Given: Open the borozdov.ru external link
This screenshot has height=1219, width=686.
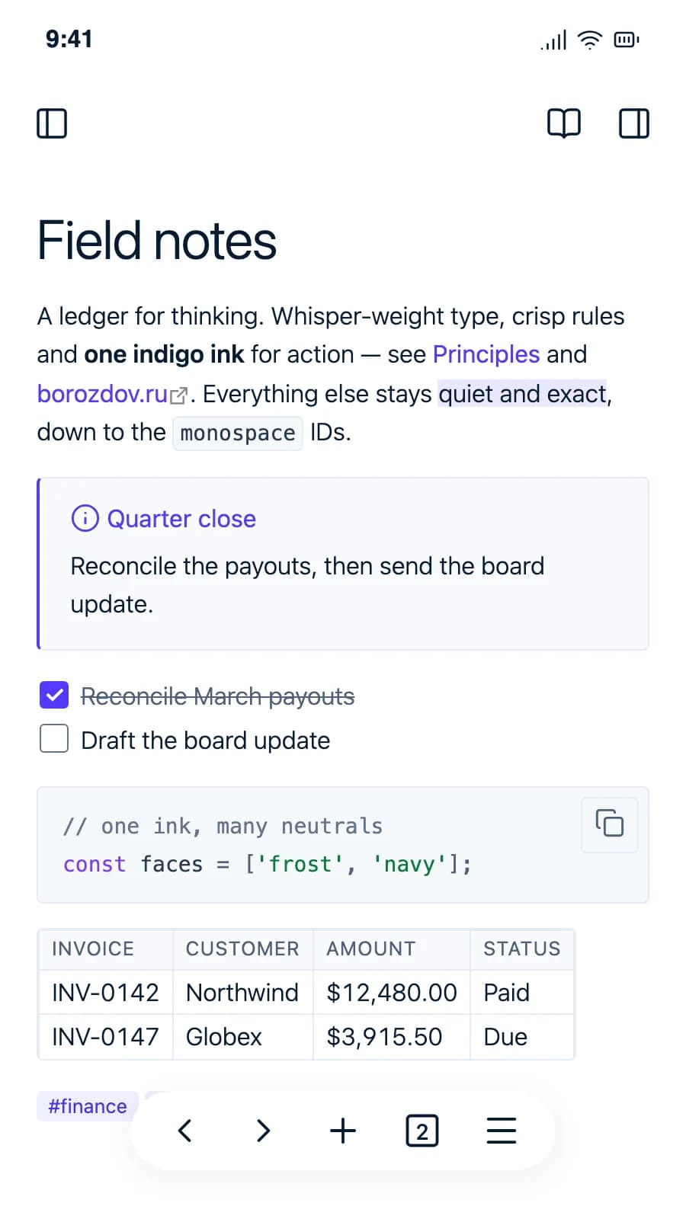Looking at the screenshot, I should 112,393.
